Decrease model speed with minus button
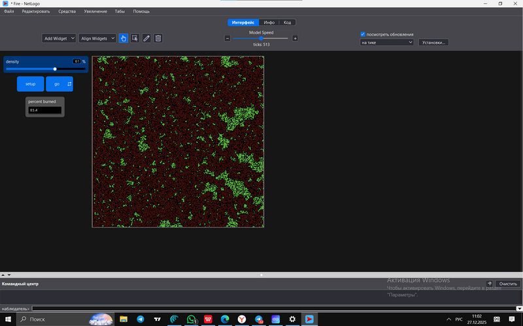 (228, 38)
